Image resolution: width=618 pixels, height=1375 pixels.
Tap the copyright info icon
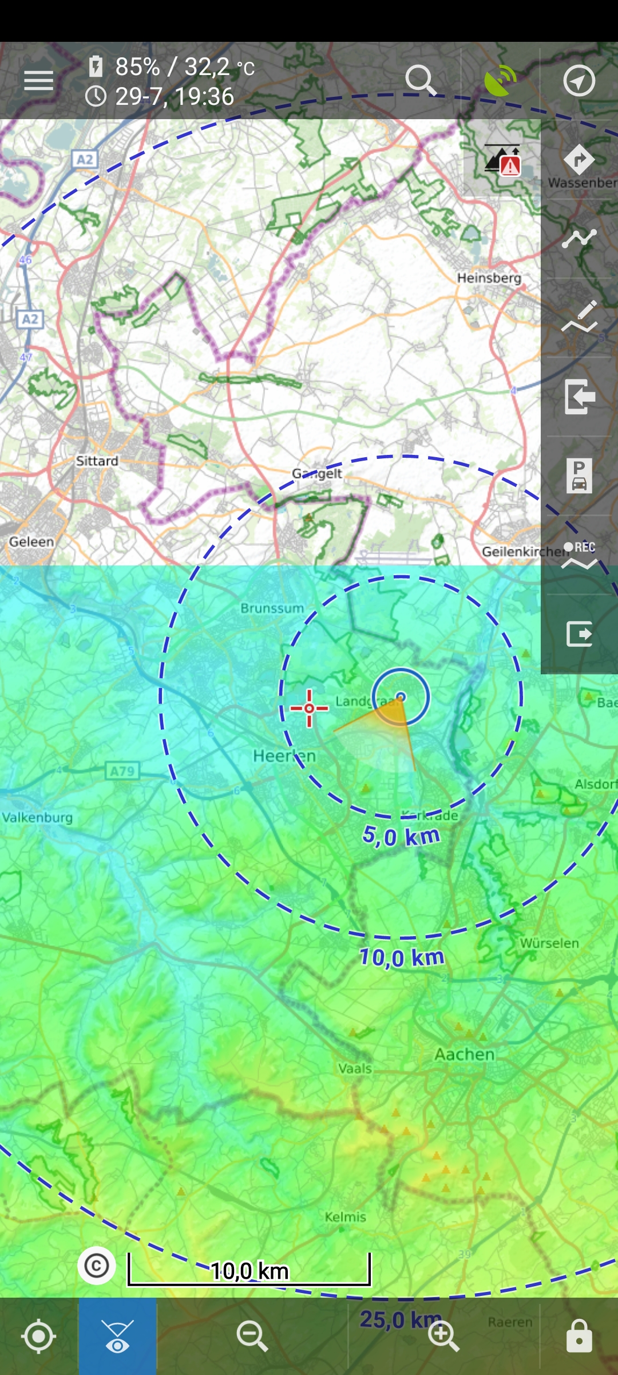tap(96, 1265)
